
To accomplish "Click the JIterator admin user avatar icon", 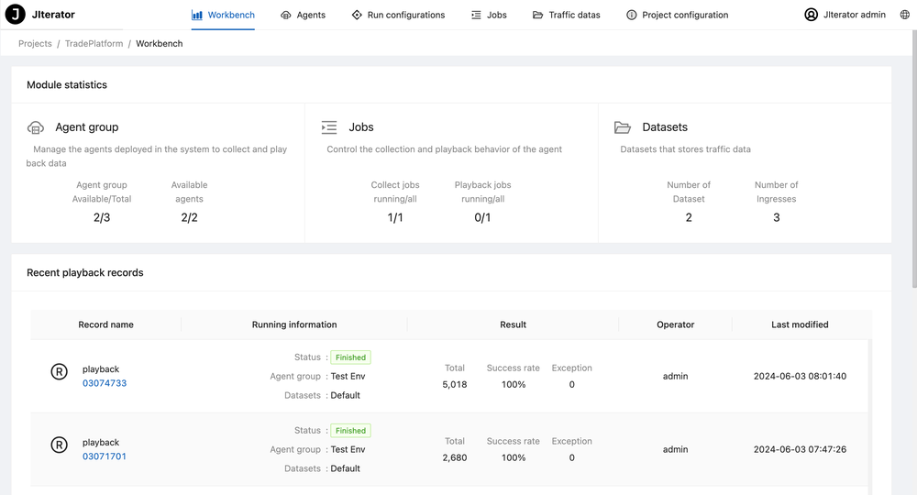I will coord(811,15).
